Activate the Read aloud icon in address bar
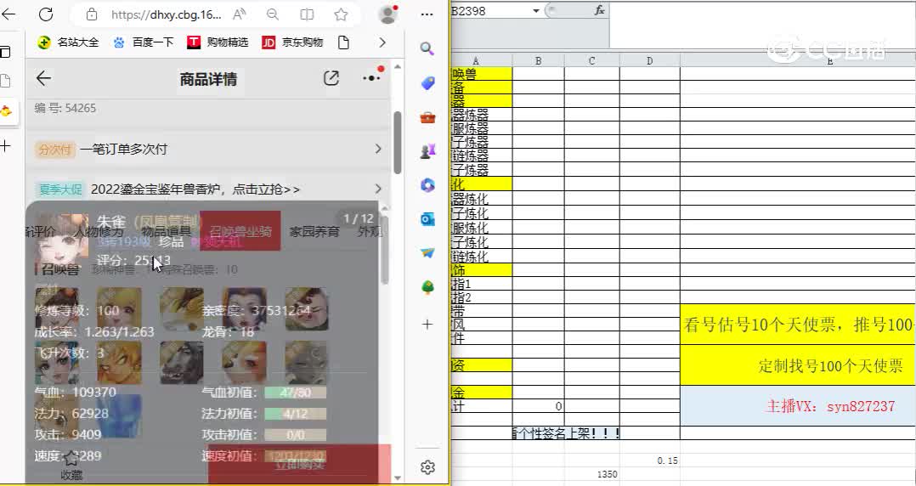The height and width of the screenshot is (486, 916). [x=239, y=14]
